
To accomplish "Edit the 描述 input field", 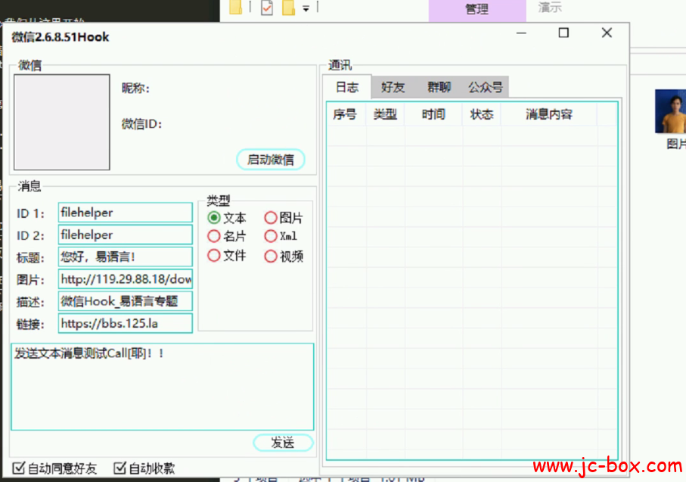I will [x=125, y=301].
